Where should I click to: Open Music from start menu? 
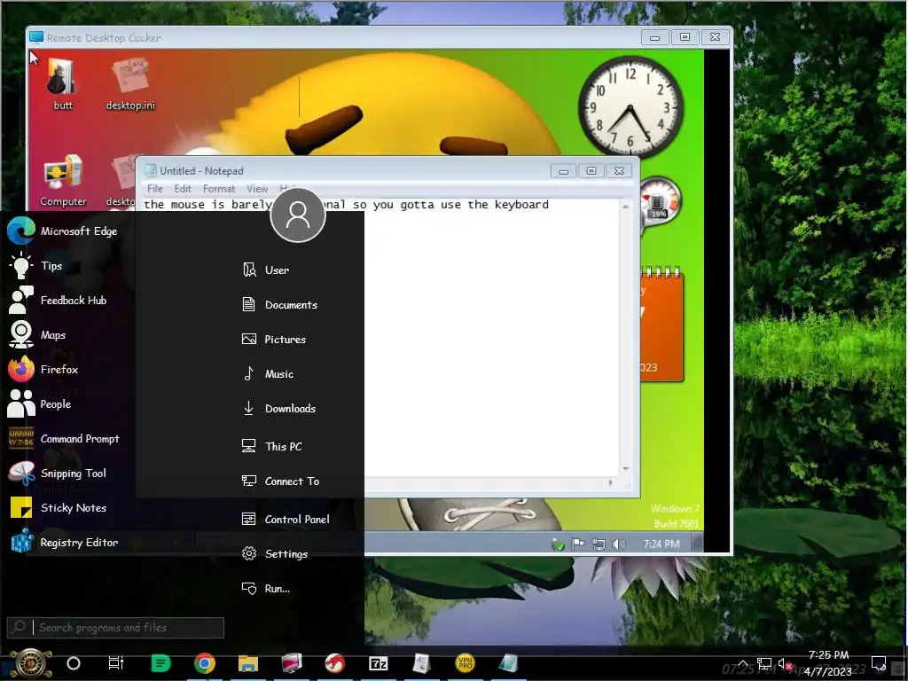coord(268,374)
